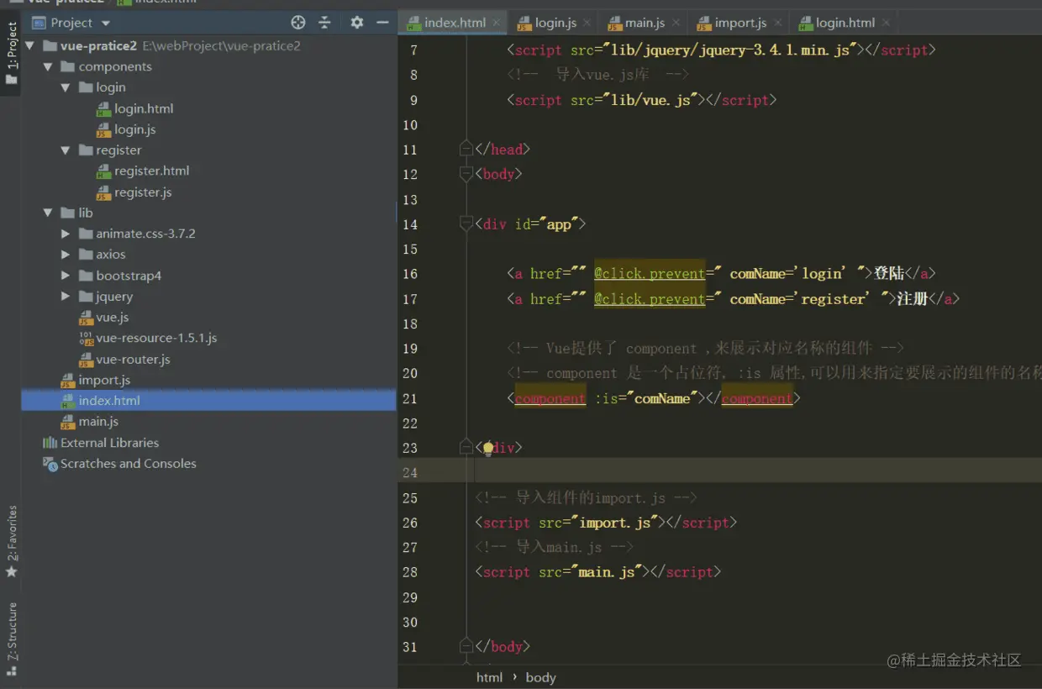Click line number 21 in gutter
This screenshot has width=1042, height=689.
point(410,398)
